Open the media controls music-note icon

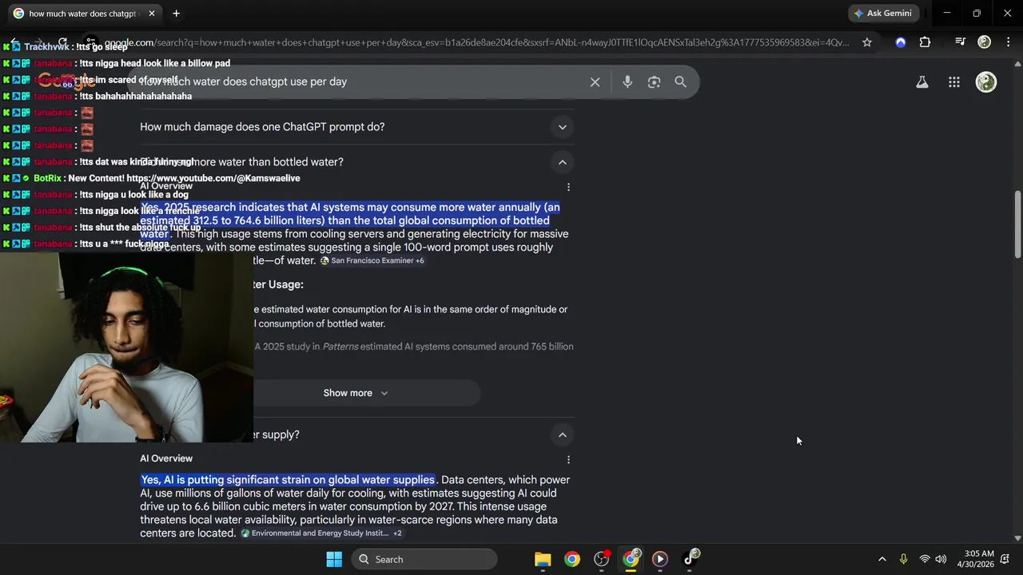point(960,42)
